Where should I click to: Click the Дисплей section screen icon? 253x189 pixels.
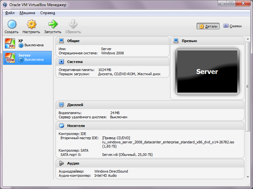61,105
